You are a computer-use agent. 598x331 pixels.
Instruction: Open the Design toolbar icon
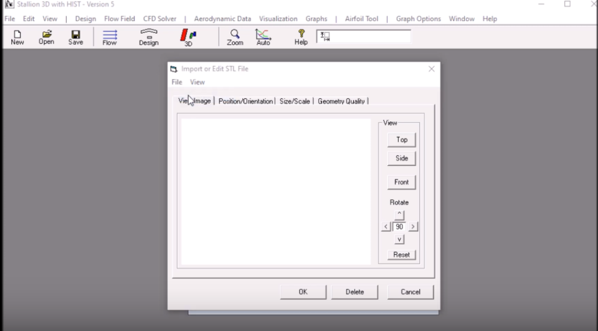point(148,37)
